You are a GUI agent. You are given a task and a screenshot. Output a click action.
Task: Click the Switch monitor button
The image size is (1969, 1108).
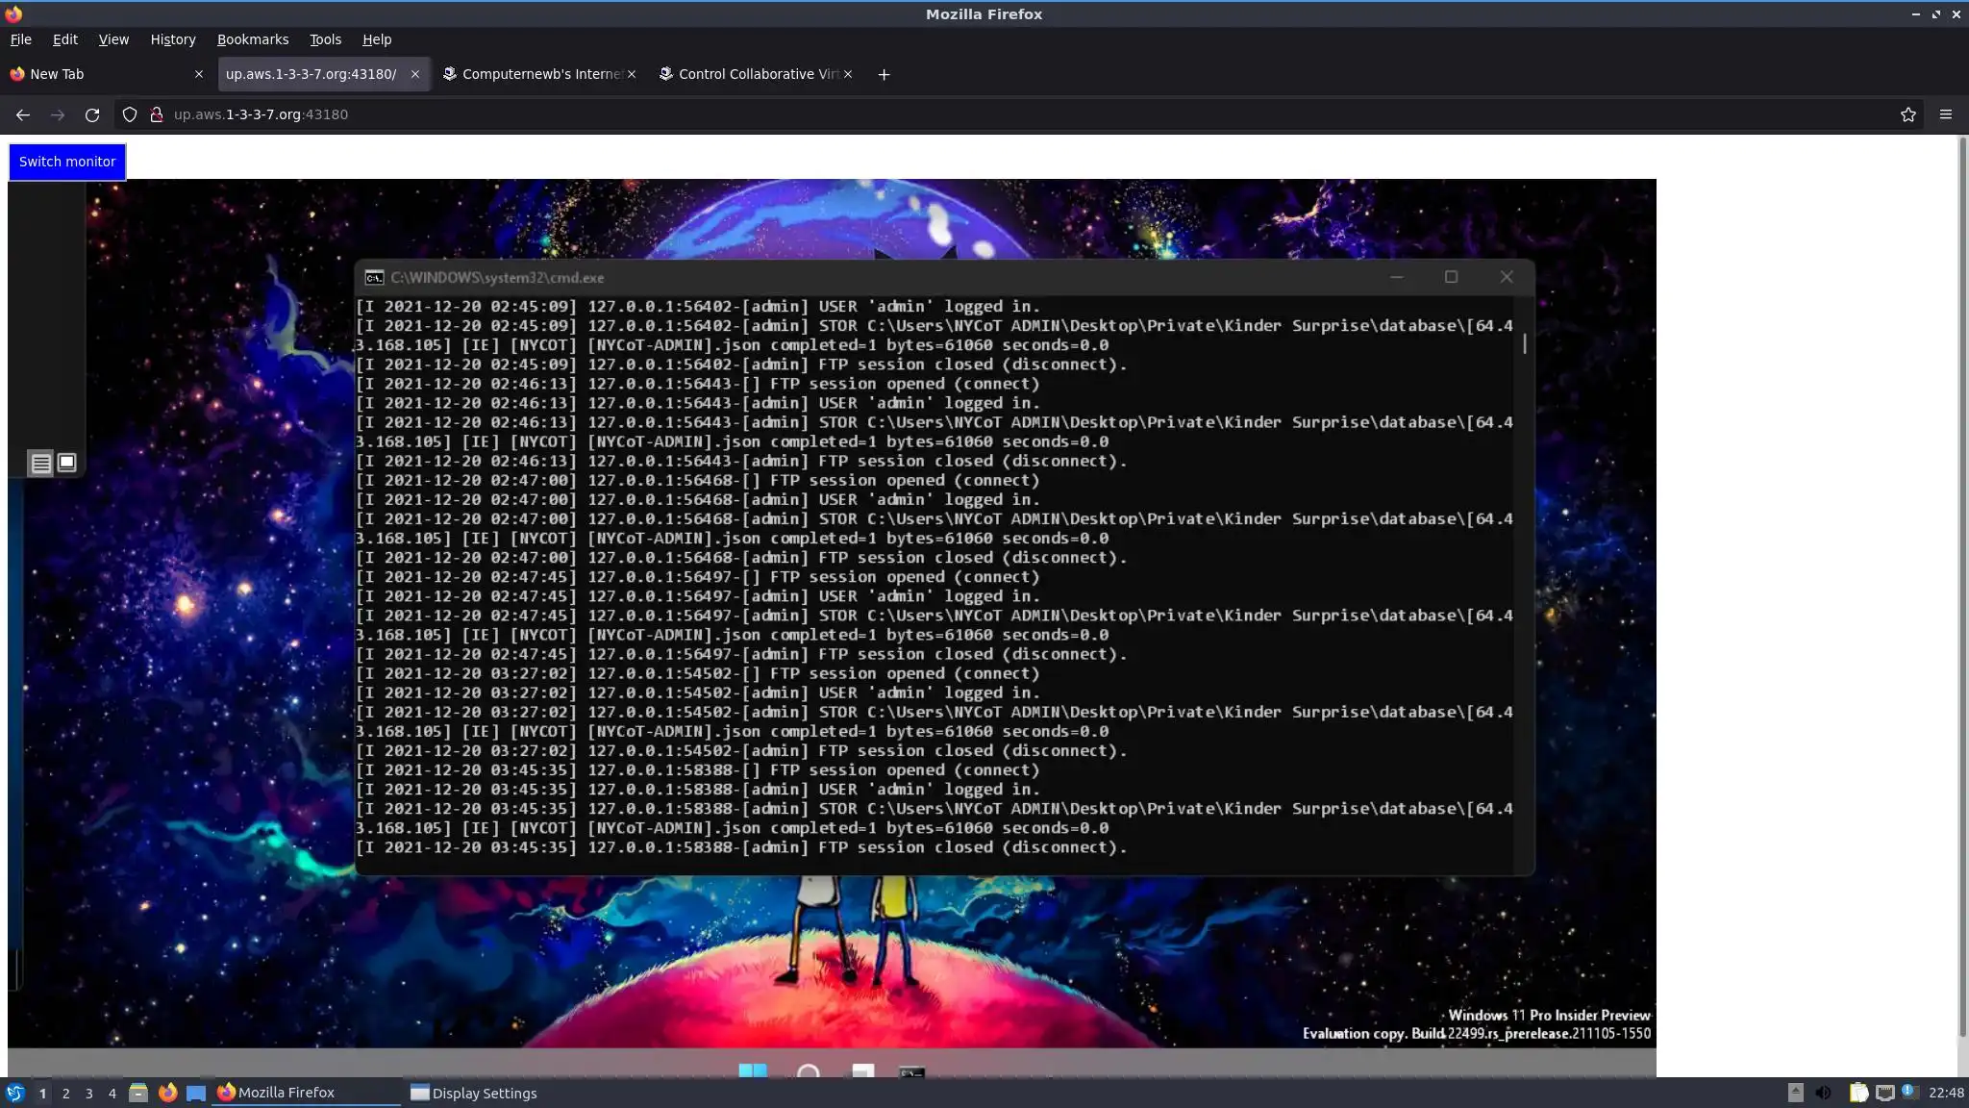(67, 162)
